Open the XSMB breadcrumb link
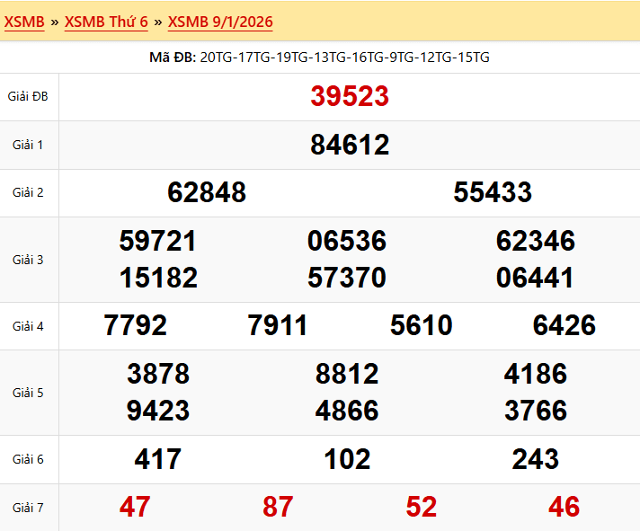Viewport: 640px width, 531px height. click(24, 22)
